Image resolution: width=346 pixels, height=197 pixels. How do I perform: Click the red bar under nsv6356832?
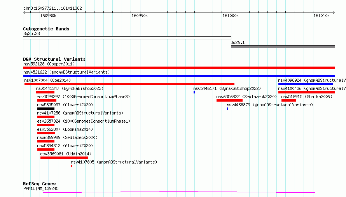tap(229, 100)
